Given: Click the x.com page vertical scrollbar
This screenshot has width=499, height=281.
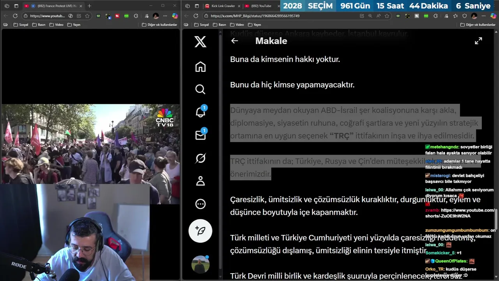Looking at the screenshot, I should pyautogui.click(x=496, y=219).
